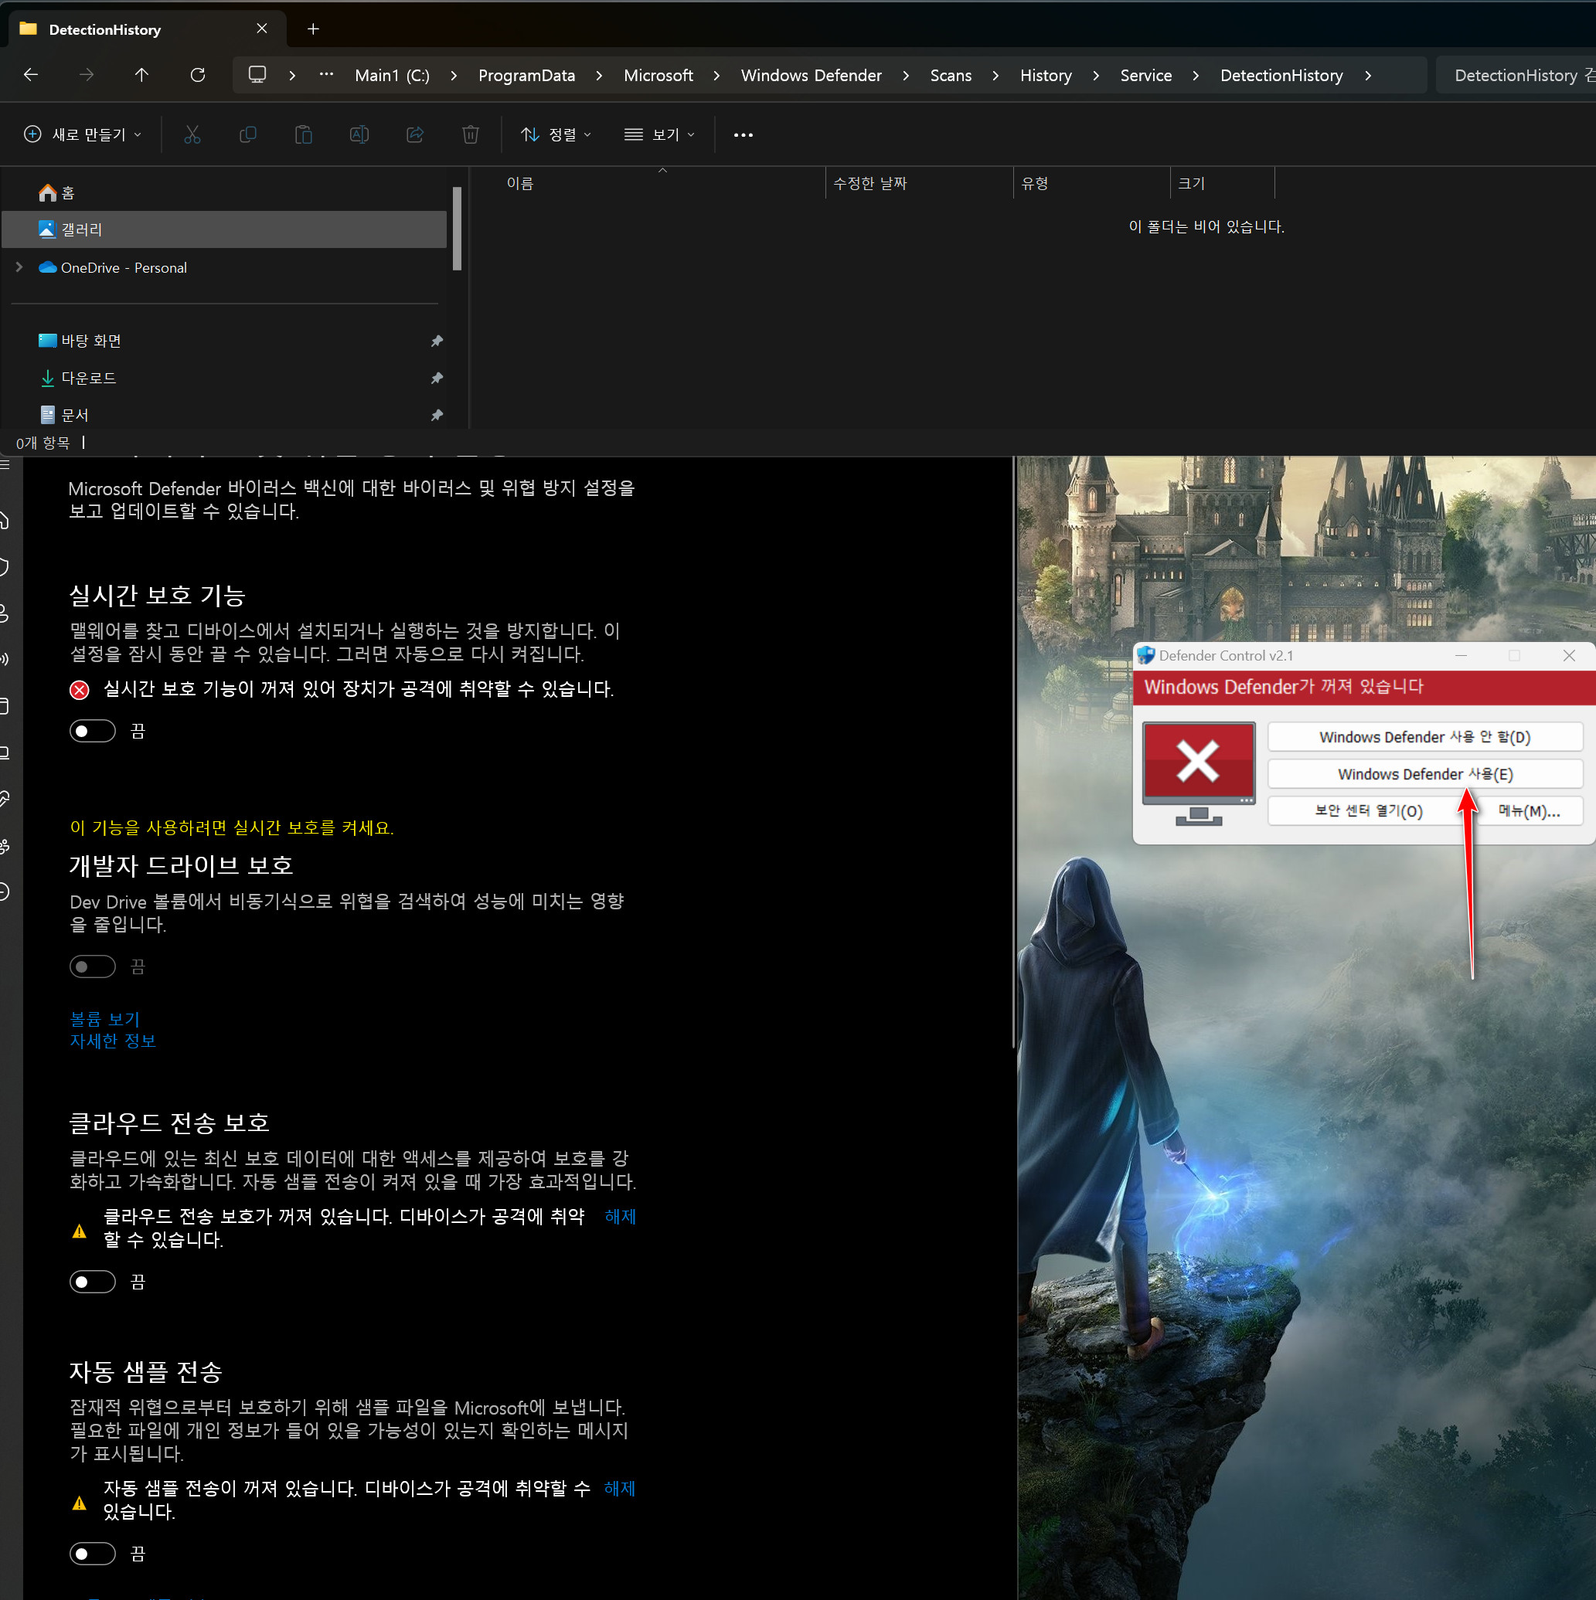Click Main1 (C:) in address bar
The height and width of the screenshot is (1600, 1596).
tap(392, 76)
